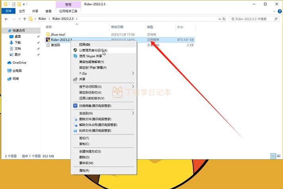Choose 删除(D) delete entry
This screenshot has width=283, height=189.
[104, 157]
